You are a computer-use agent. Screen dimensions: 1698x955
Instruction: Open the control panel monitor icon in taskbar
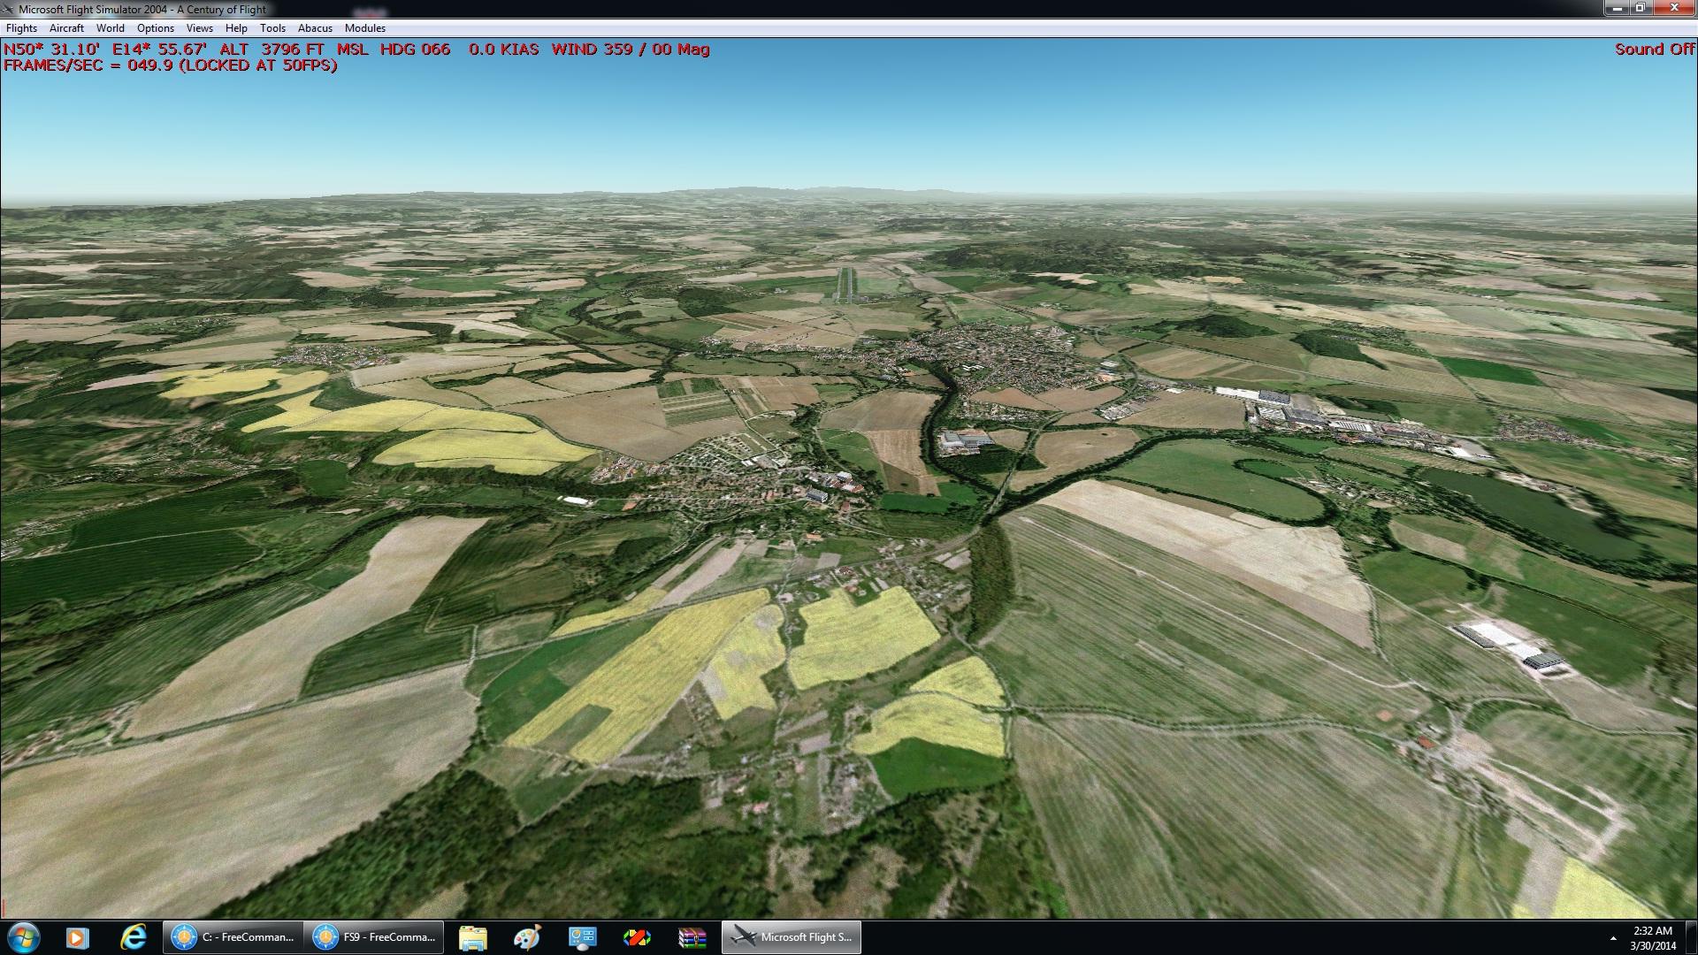click(583, 937)
